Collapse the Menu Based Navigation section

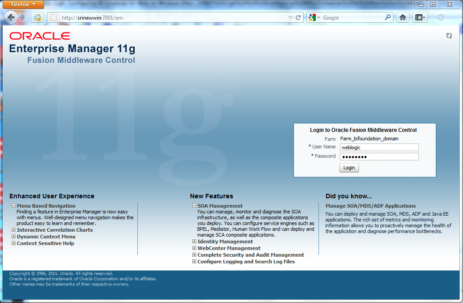[13, 205]
